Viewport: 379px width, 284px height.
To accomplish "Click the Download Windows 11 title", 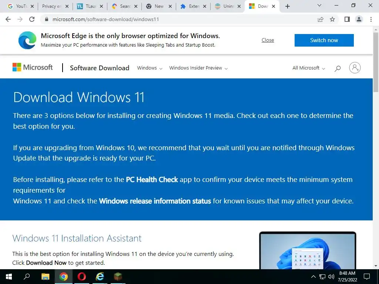I will pyautogui.click(x=79, y=97).
